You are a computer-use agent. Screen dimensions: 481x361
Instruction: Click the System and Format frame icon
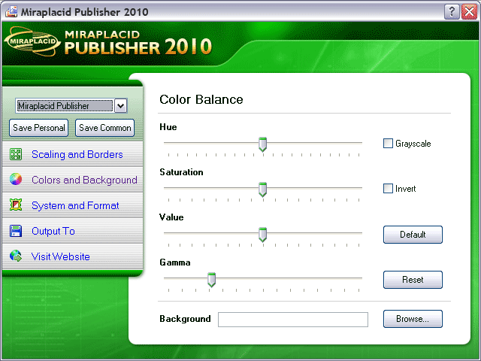pyautogui.click(x=16, y=205)
